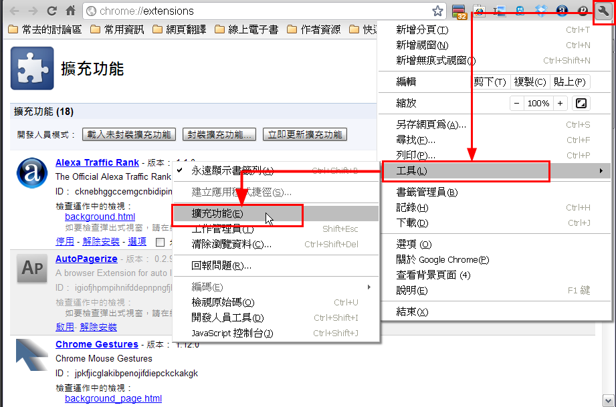Open the extension icon with the 32 badge
616x407 pixels.
[459, 11]
